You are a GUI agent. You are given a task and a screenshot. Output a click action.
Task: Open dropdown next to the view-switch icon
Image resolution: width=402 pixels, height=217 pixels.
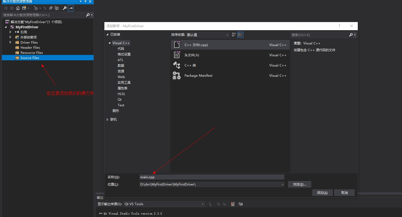[x=29, y=8]
